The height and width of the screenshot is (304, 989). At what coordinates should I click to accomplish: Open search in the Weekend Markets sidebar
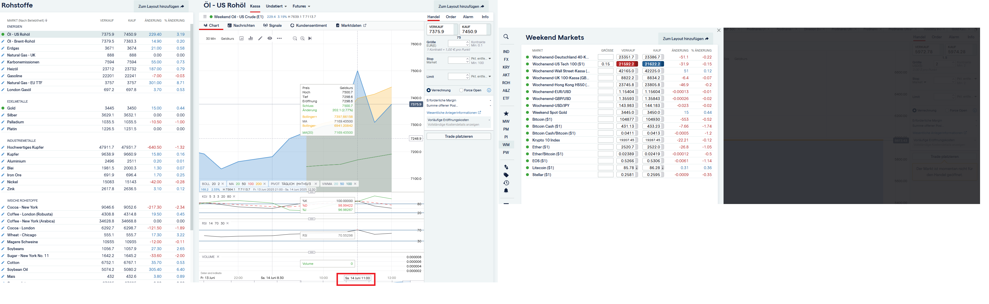[x=506, y=37]
